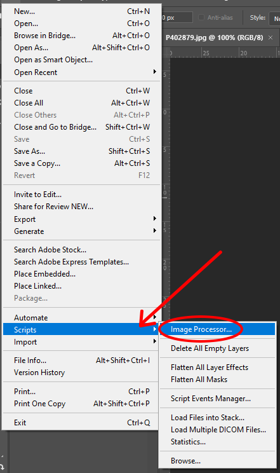Click the px input field
Screen dimensions: 280x473
[177, 18]
